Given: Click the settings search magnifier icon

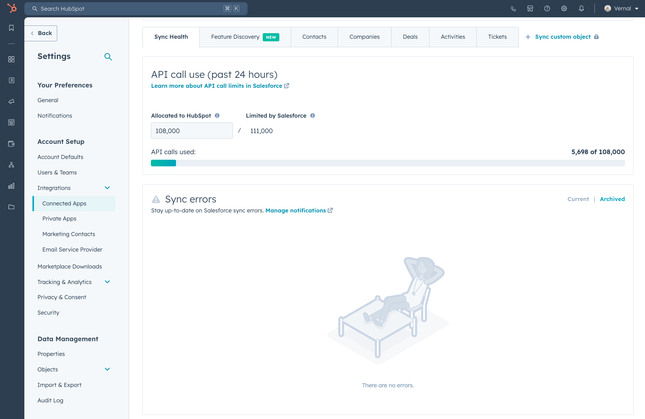Looking at the screenshot, I should pos(108,57).
